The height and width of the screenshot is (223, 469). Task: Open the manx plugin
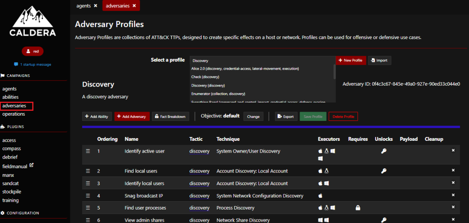(x=8, y=175)
